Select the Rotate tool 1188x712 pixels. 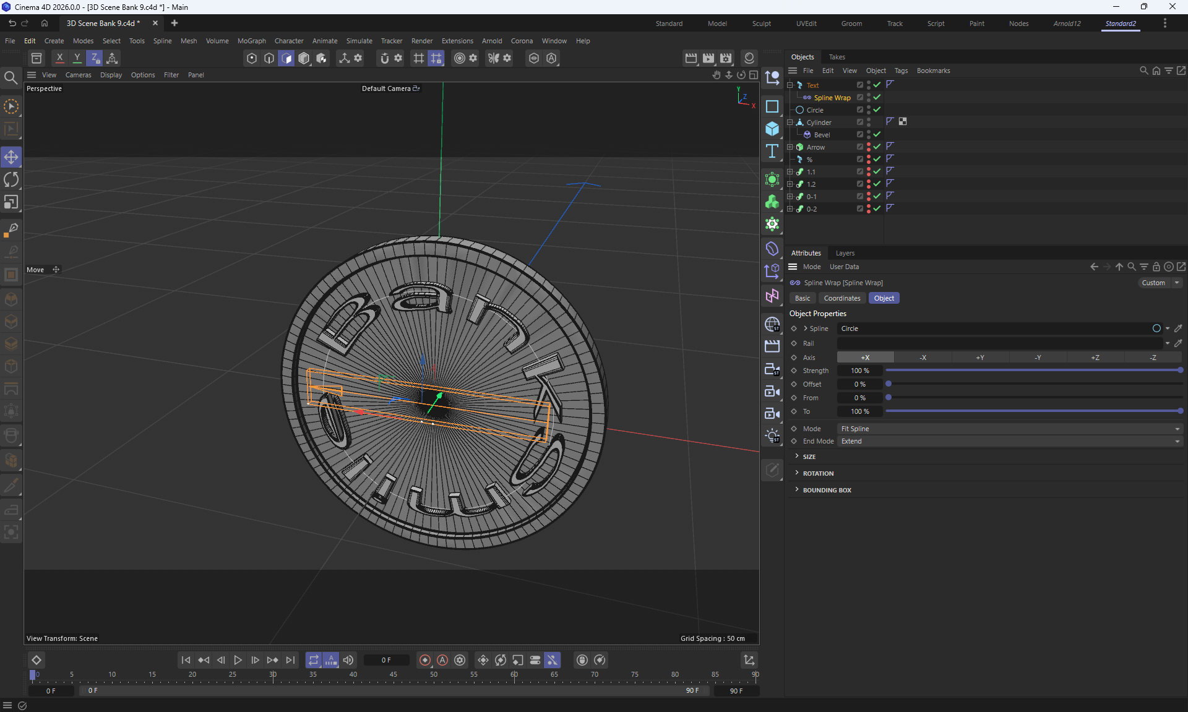[11, 180]
